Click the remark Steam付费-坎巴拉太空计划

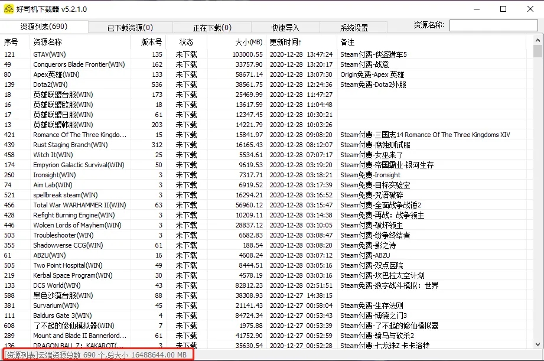382,276
